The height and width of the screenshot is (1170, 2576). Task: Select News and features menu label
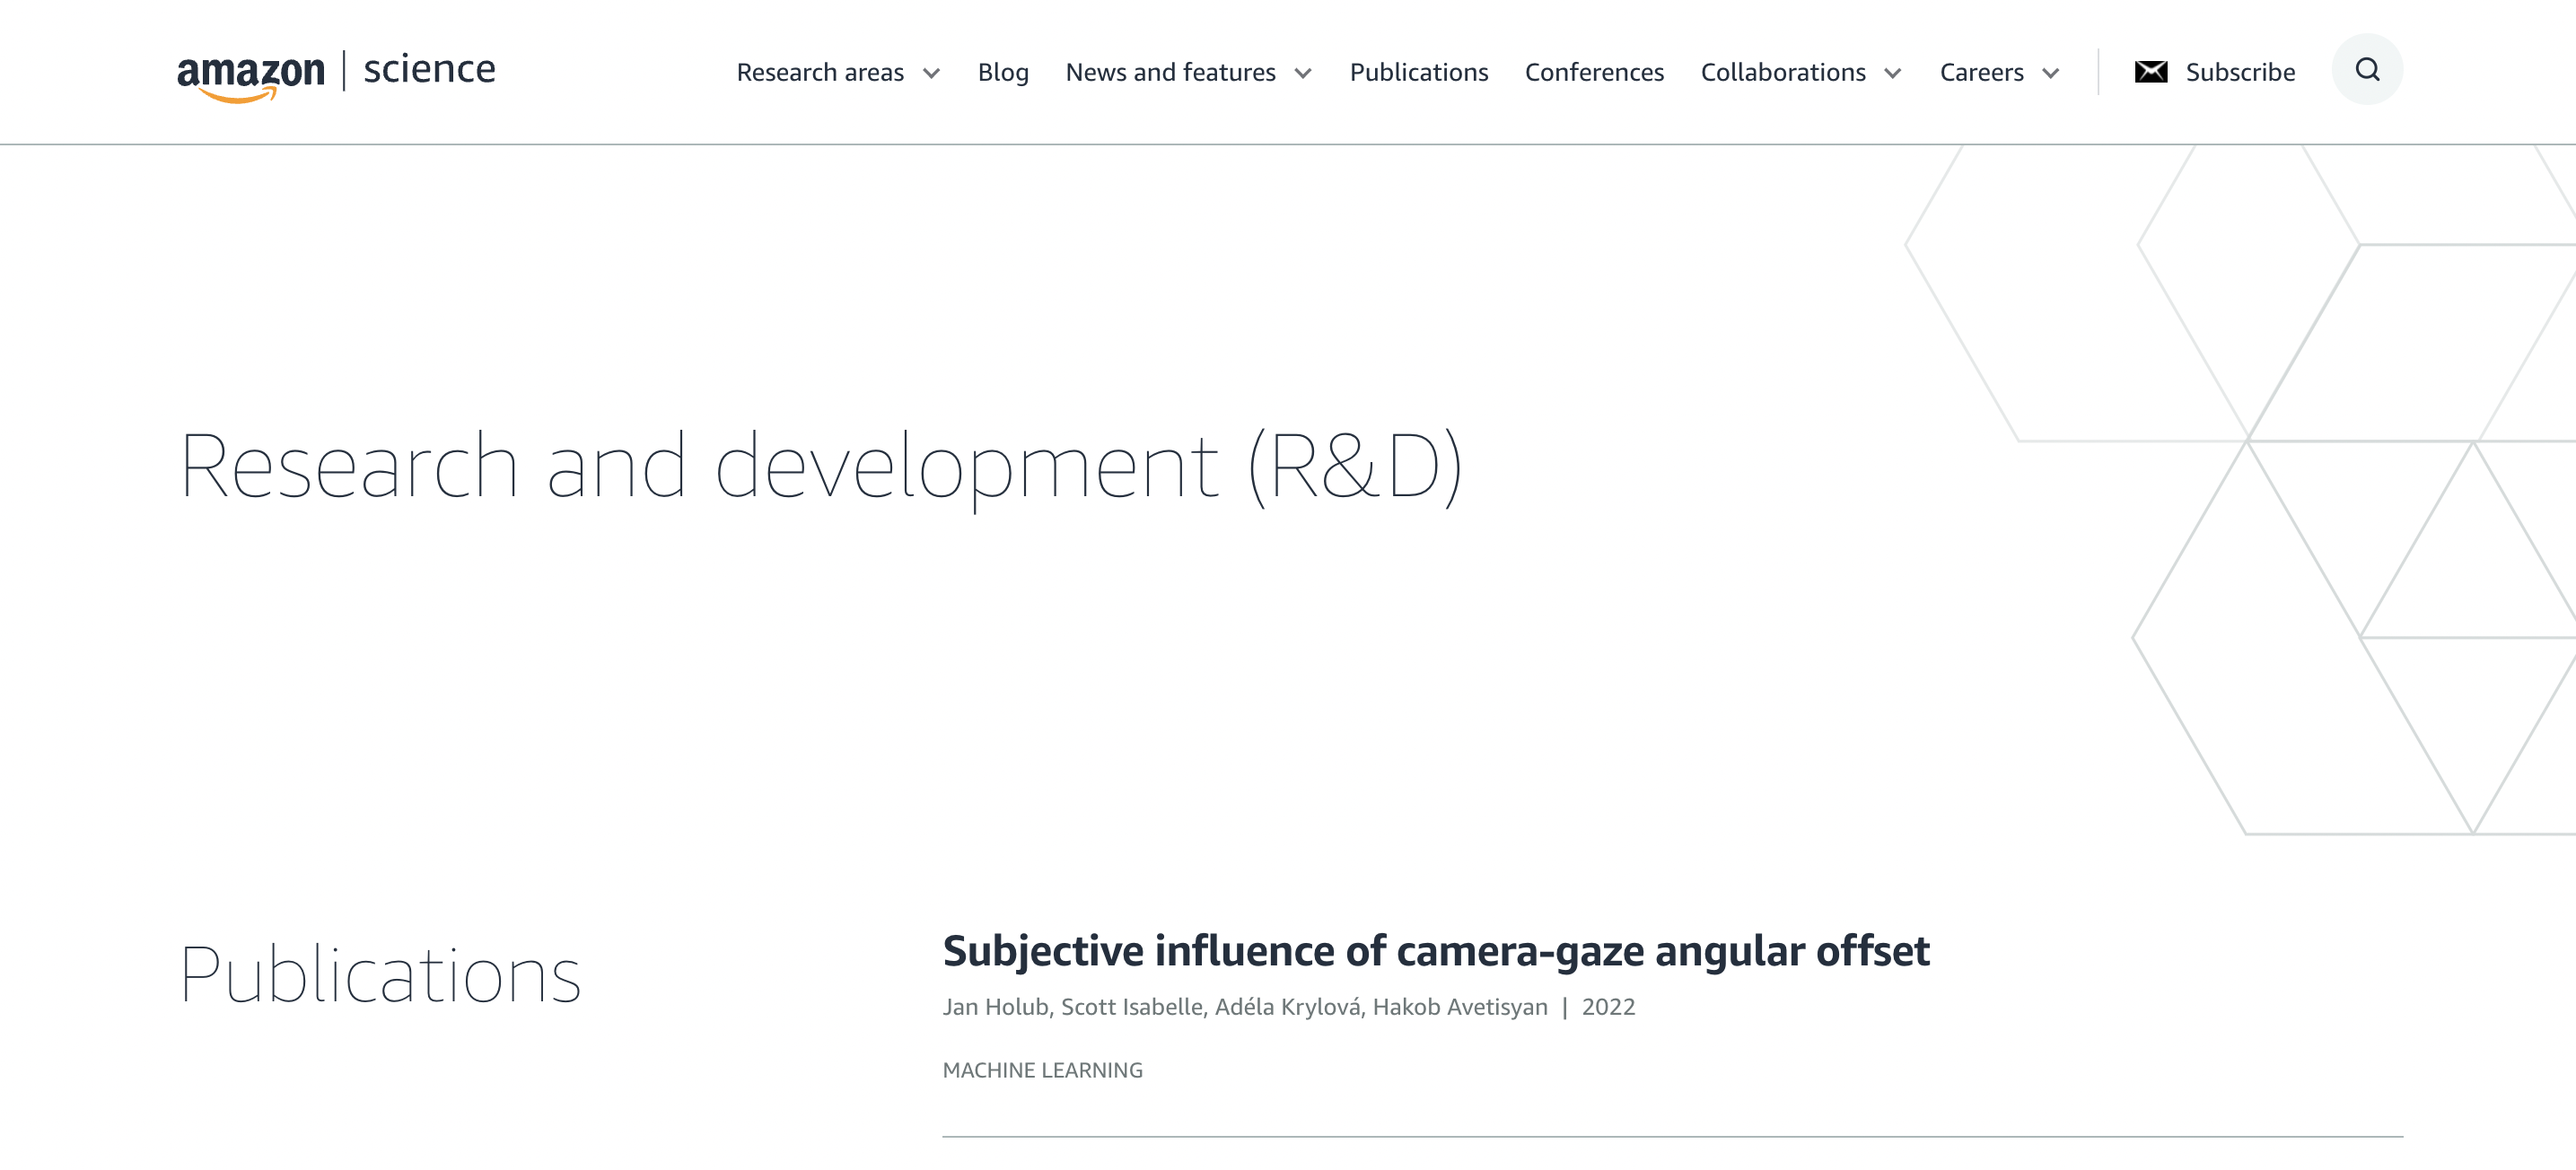point(1170,72)
